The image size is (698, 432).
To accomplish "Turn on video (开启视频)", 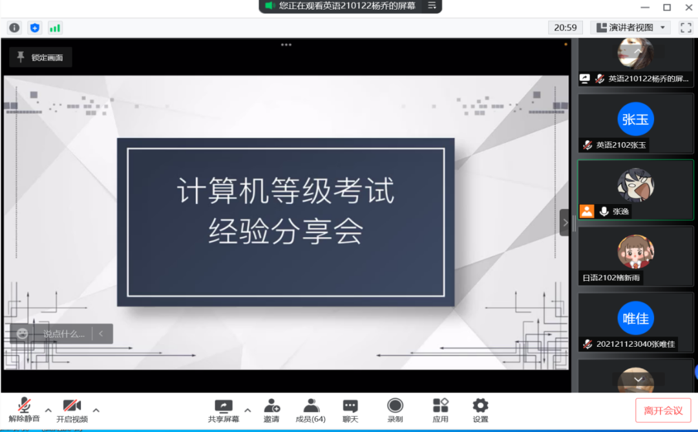I will click(72, 409).
